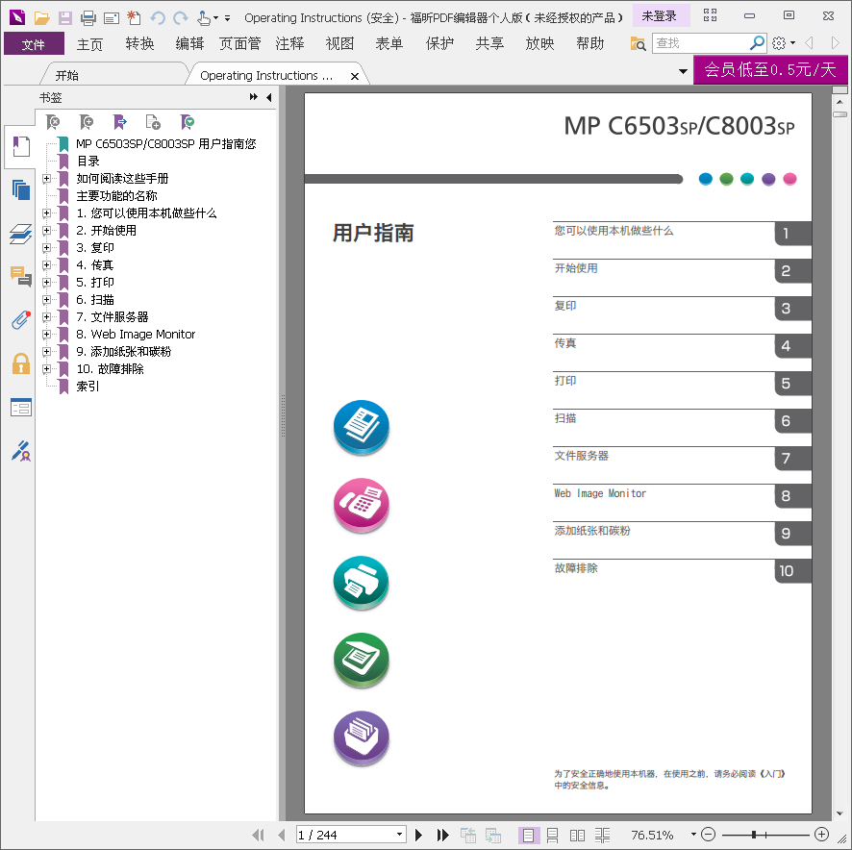852x850 pixels.
Task: Open the 转换 ribbon tab
Action: [x=139, y=43]
